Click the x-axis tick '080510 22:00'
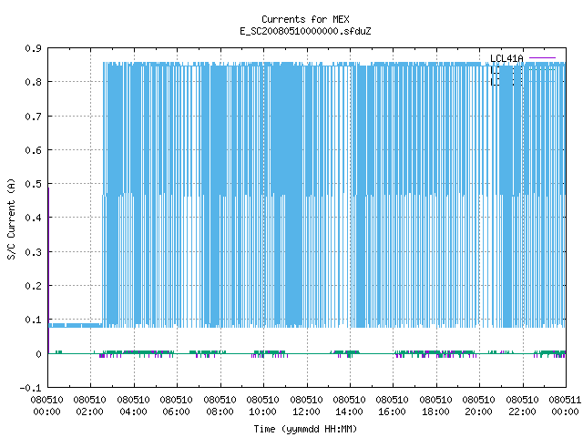 click(x=523, y=406)
